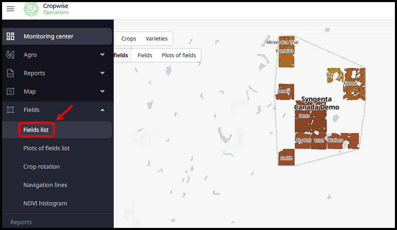This screenshot has width=397, height=230.
Task: Open Crop rotation page
Action: click(x=42, y=167)
